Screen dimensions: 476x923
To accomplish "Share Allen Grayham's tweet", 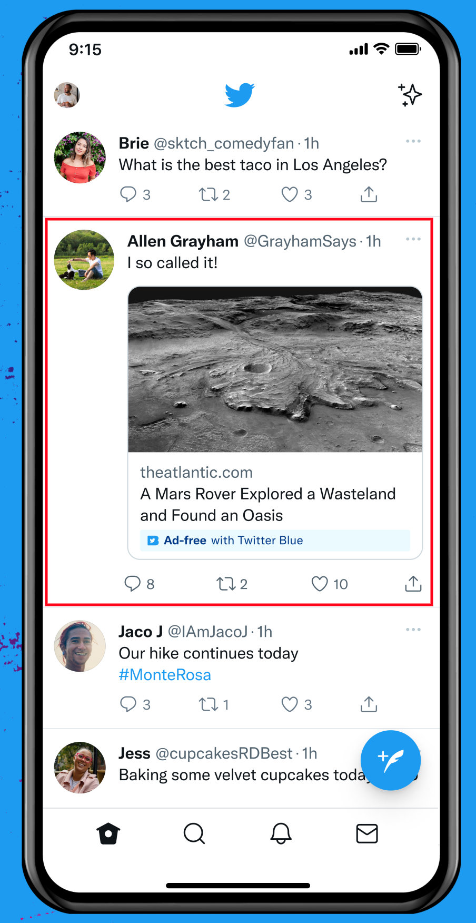I will [x=413, y=584].
